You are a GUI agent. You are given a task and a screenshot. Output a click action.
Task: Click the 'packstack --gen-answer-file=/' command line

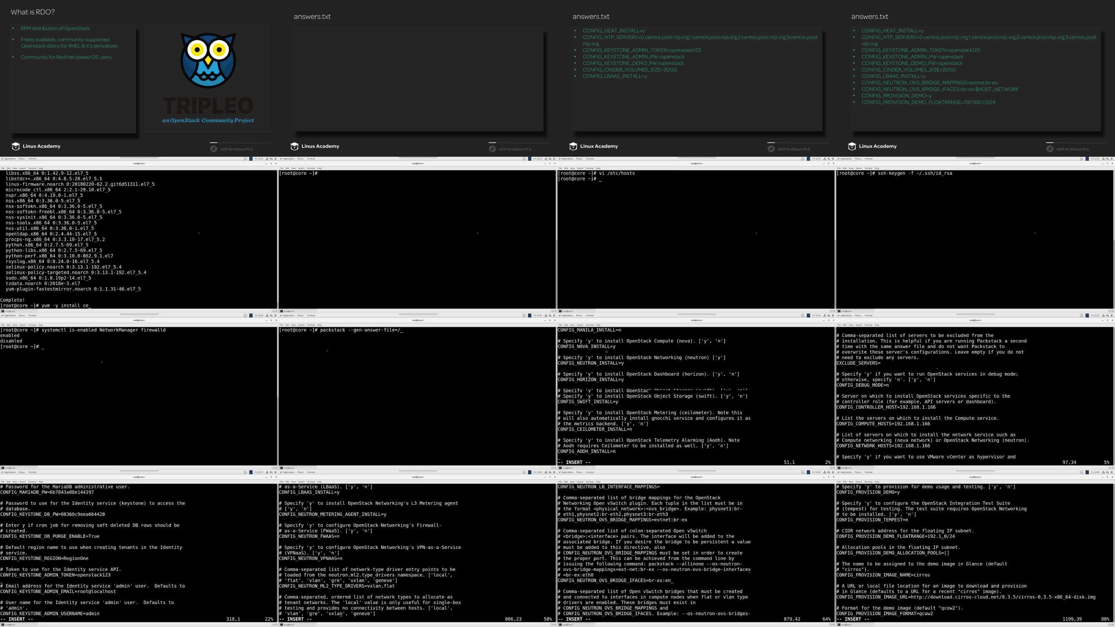[x=341, y=330]
